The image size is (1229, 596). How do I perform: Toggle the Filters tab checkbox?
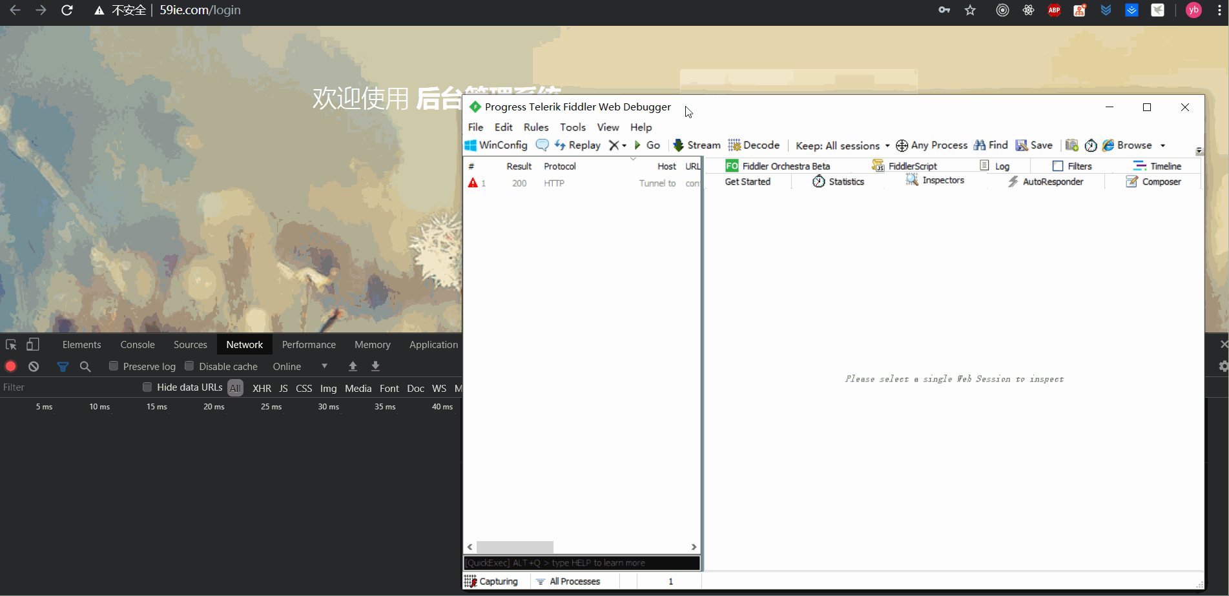click(1058, 166)
